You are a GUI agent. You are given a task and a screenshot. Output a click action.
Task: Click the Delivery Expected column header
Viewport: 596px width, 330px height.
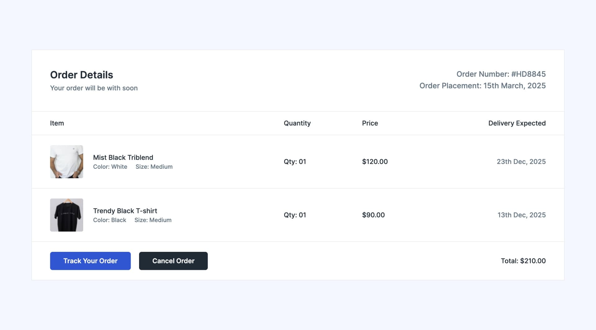click(517, 123)
